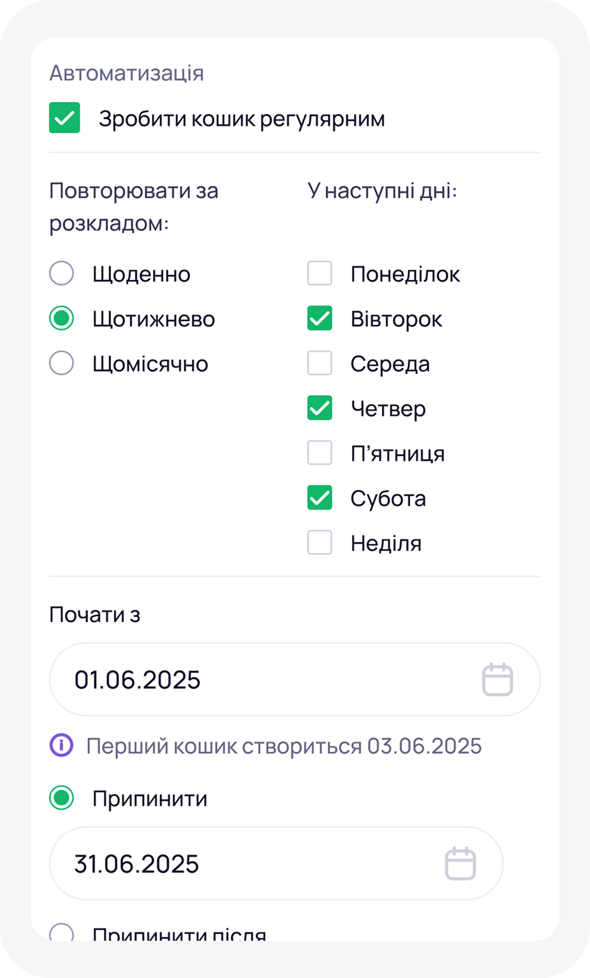The image size is (590, 978).
Task: Uncheck the Четвер checkbox
Action: coord(318,408)
